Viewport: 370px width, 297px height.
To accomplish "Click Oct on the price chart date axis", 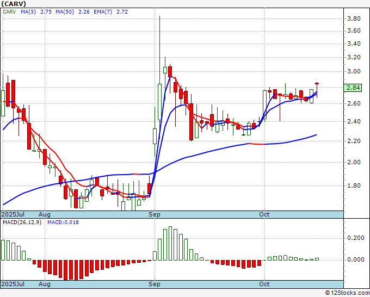I will [x=264, y=214].
